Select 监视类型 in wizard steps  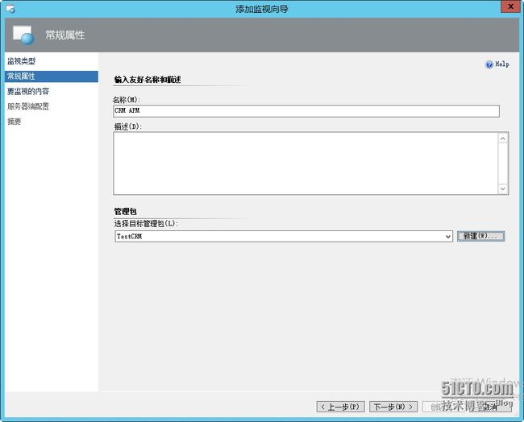[22, 61]
